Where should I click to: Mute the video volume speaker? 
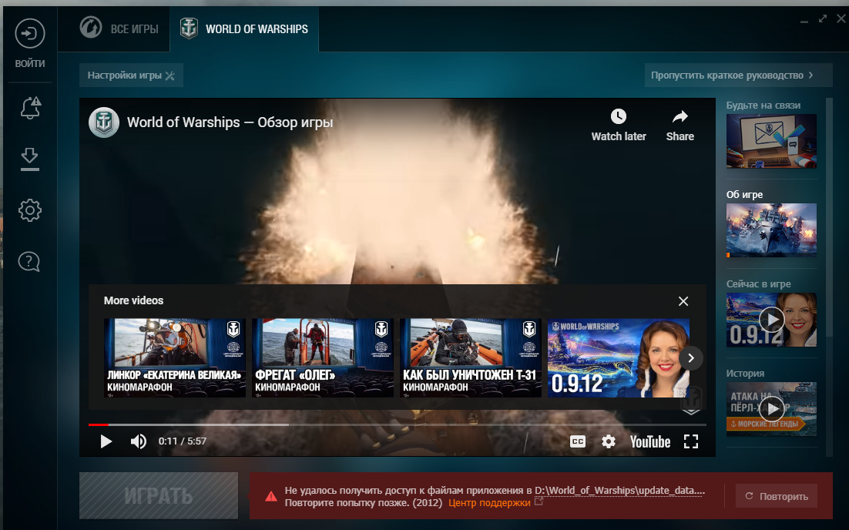point(138,441)
